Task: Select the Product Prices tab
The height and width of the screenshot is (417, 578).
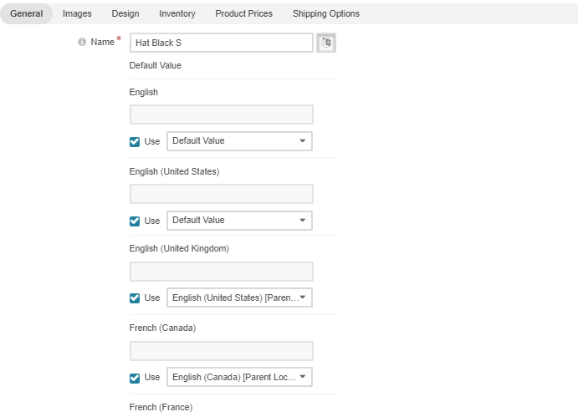Action: [x=244, y=13]
